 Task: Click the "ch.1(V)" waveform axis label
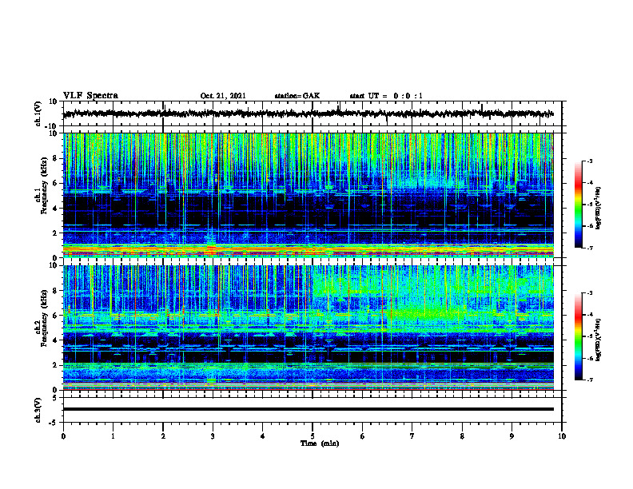[38, 113]
